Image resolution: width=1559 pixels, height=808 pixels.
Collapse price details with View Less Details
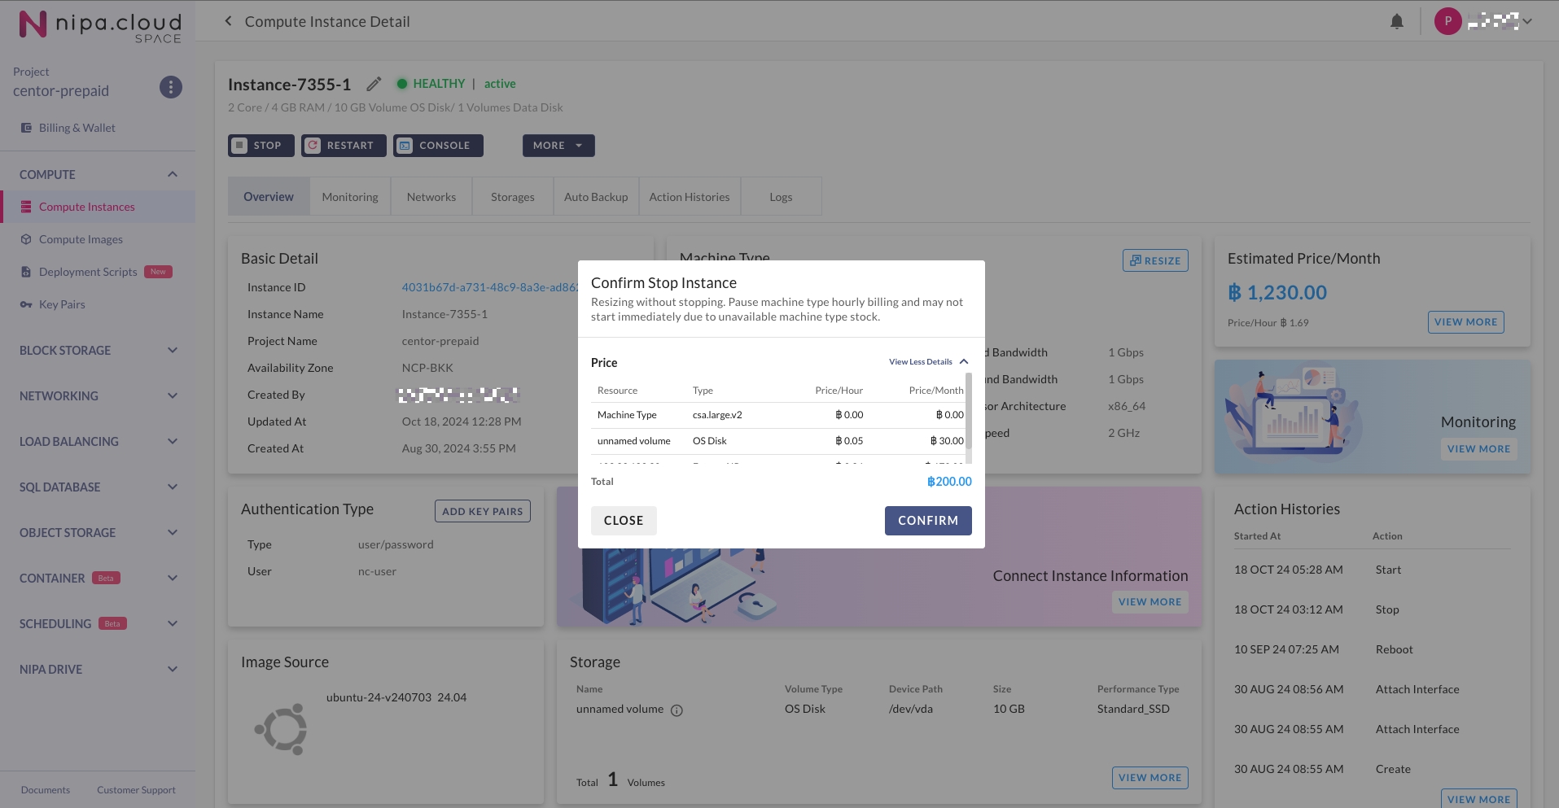[928, 362]
